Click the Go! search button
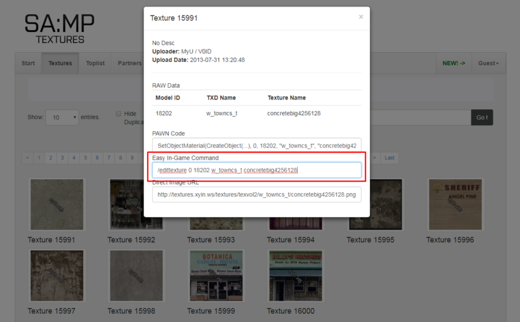 click(x=482, y=117)
